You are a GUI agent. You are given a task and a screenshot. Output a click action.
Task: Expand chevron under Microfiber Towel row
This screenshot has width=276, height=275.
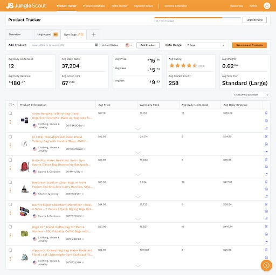pos(138,219)
